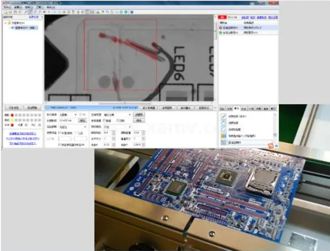
Task: Click last blue link above result list
Action: click(273, 17)
